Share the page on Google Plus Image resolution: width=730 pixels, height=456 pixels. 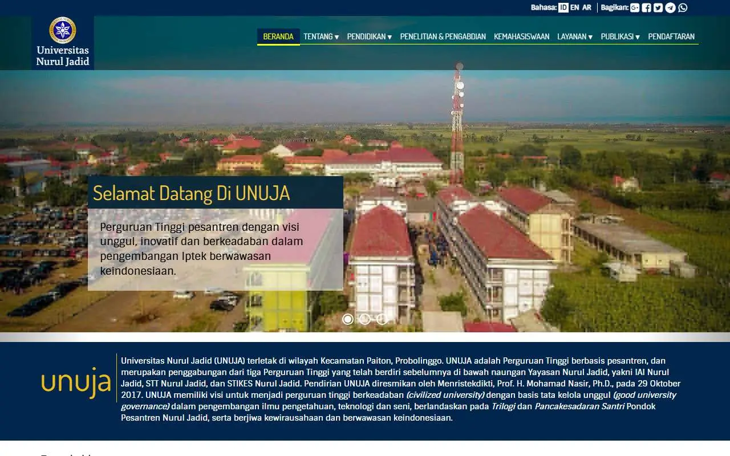pos(635,7)
